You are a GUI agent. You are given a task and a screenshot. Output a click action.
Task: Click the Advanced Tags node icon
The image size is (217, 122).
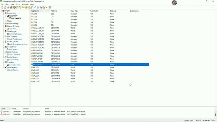click(x=5, y=23)
